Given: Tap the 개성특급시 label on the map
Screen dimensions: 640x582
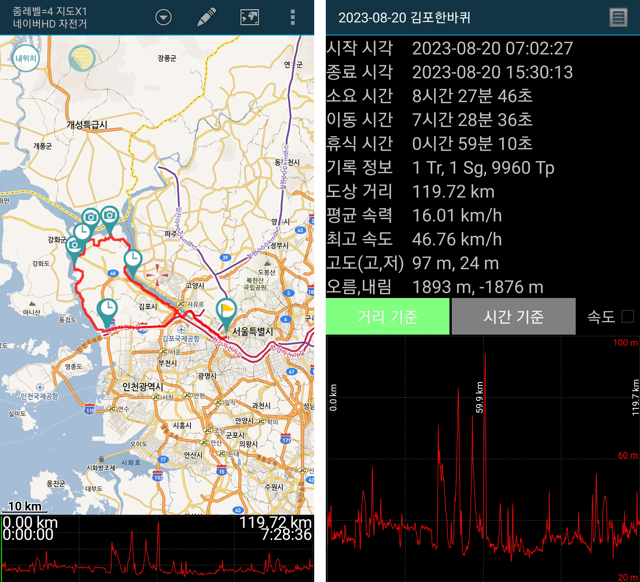Looking at the screenshot, I should click(x=87, y=125).
